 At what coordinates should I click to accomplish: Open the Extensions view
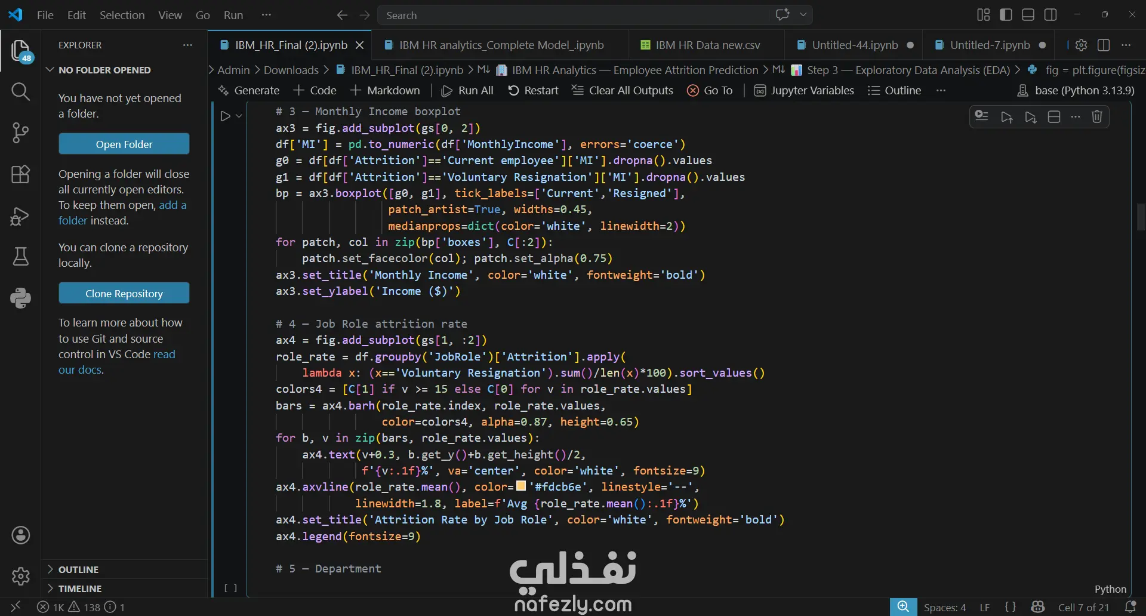(21, 174)
